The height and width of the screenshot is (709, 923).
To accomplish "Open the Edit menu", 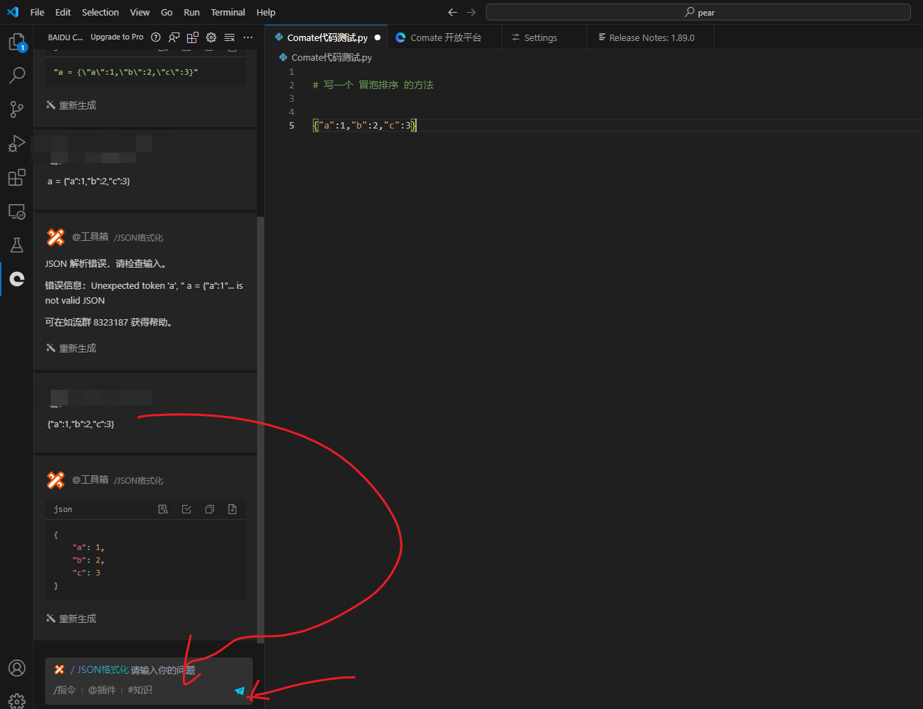I will [x=63, y=12].
